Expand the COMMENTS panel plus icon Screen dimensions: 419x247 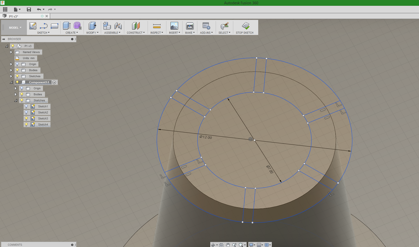(x=72, y=245)
